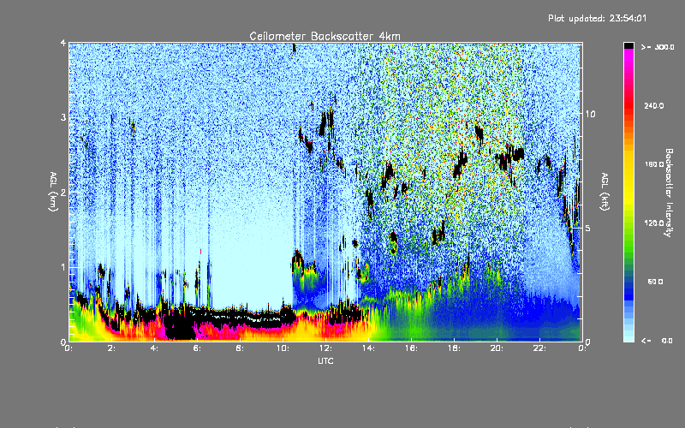Click the '120.0' colorbar tick label
This screenshot has height=428, width=685.
[654, 223]
